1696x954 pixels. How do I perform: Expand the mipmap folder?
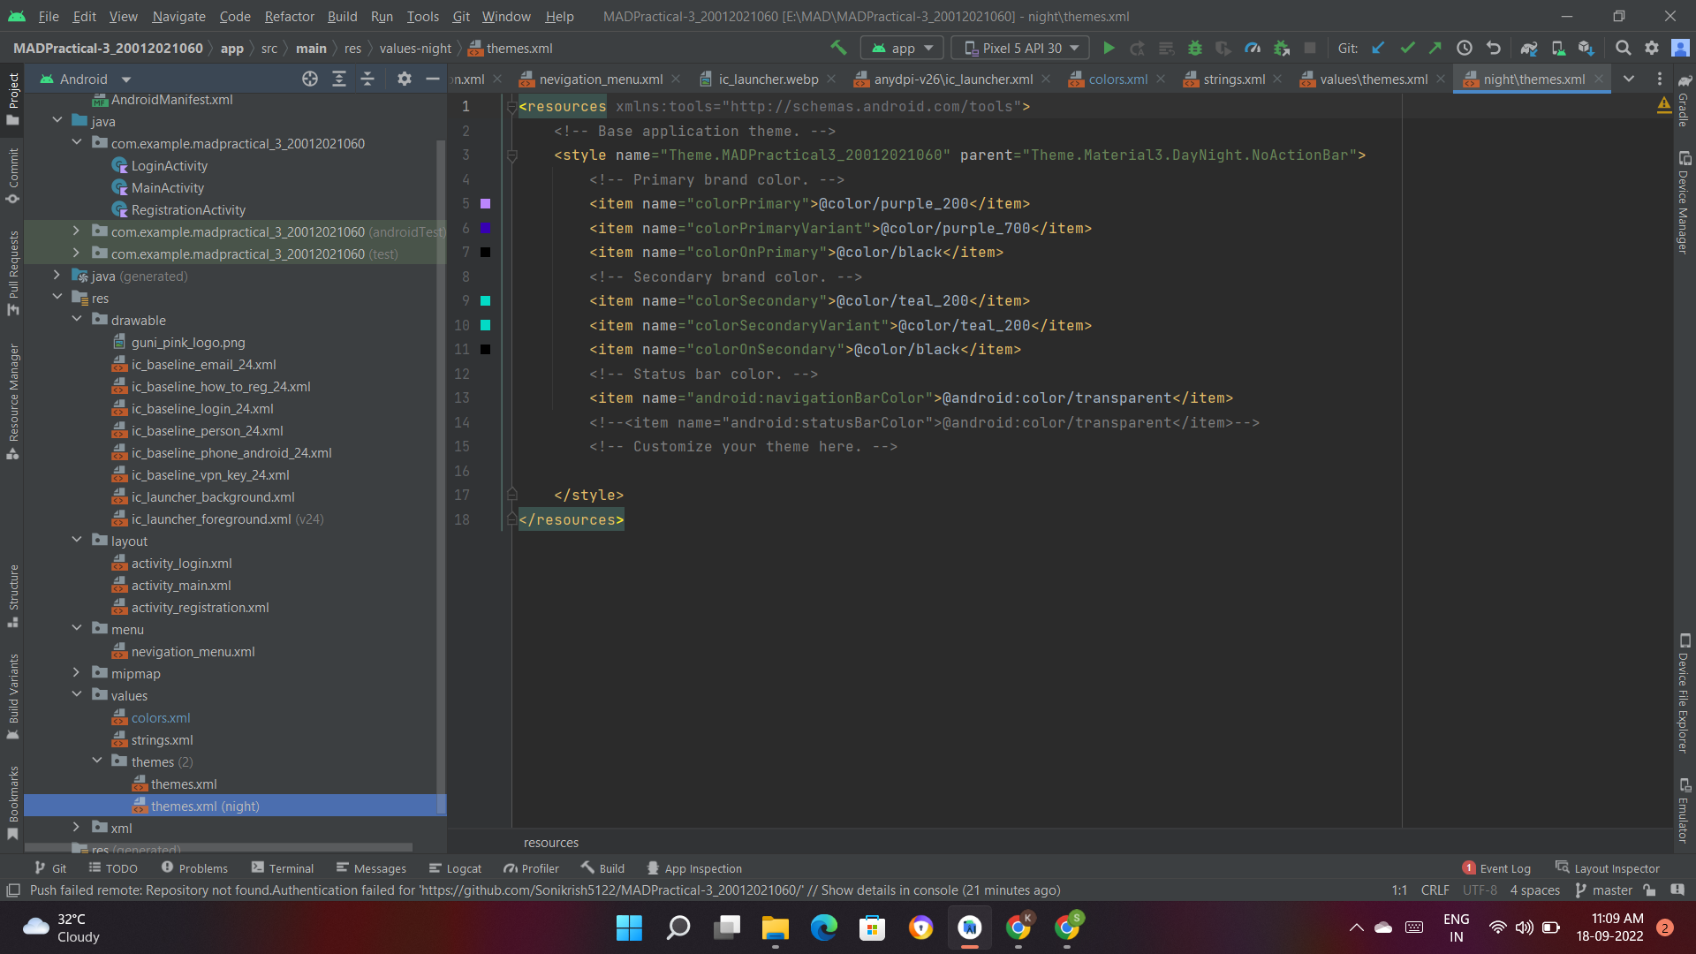point(77,673)
